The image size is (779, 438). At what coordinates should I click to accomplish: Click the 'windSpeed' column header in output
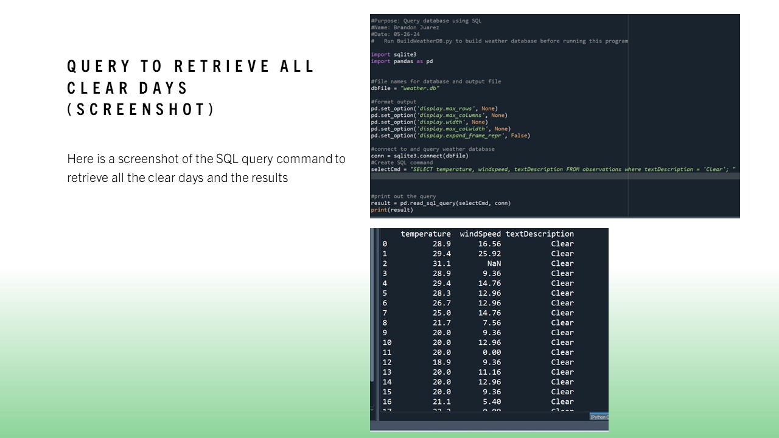(480, 234)
